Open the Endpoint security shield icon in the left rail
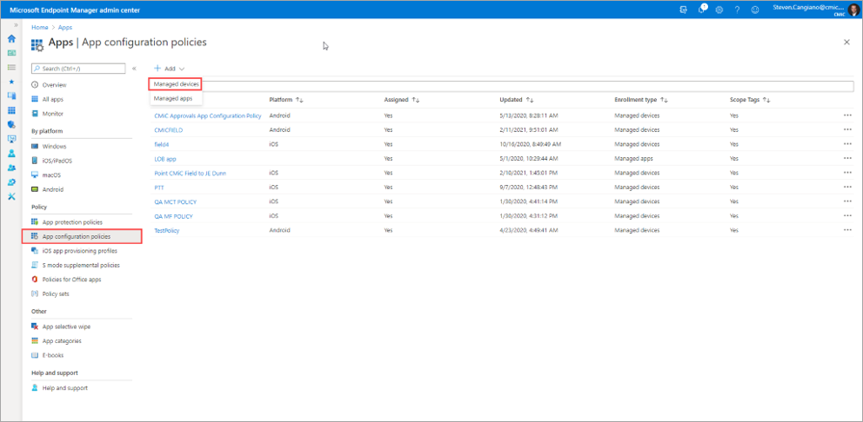The height and width of the screenshot is (422, 863). coord(11,125)
